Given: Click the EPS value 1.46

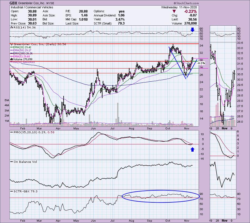Looking at the screenshot, I should point(84,15).
